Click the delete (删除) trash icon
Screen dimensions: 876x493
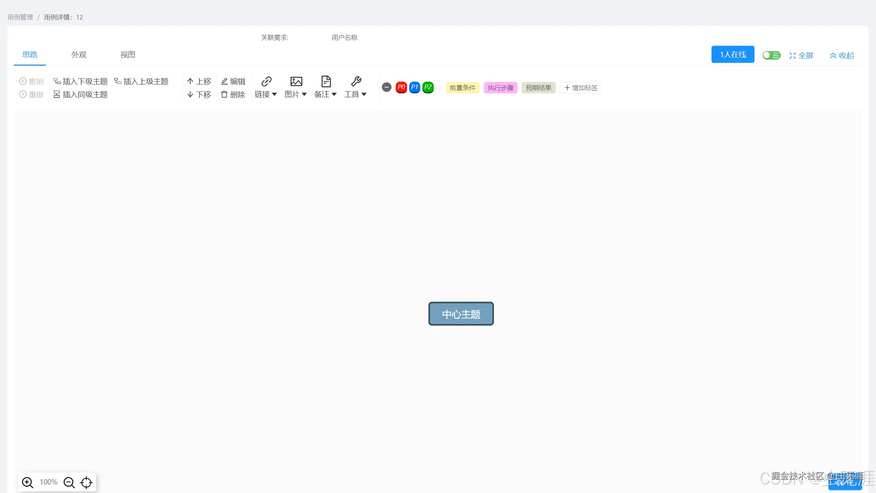point(224,94)
